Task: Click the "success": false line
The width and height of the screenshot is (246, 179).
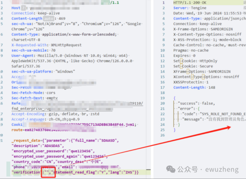Action: [x=196, y=104]
